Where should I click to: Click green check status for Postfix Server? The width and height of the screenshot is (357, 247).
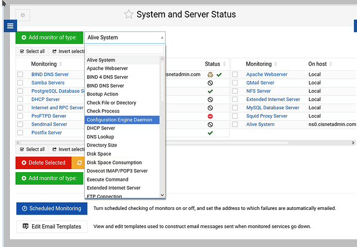[x=210, y=133]
